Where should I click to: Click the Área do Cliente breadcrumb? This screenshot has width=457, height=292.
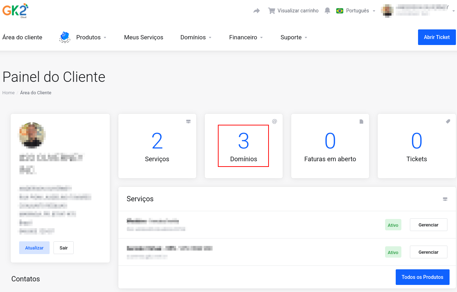click(36, 92)
